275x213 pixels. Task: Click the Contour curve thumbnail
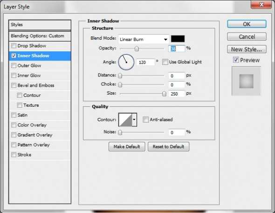125,120
